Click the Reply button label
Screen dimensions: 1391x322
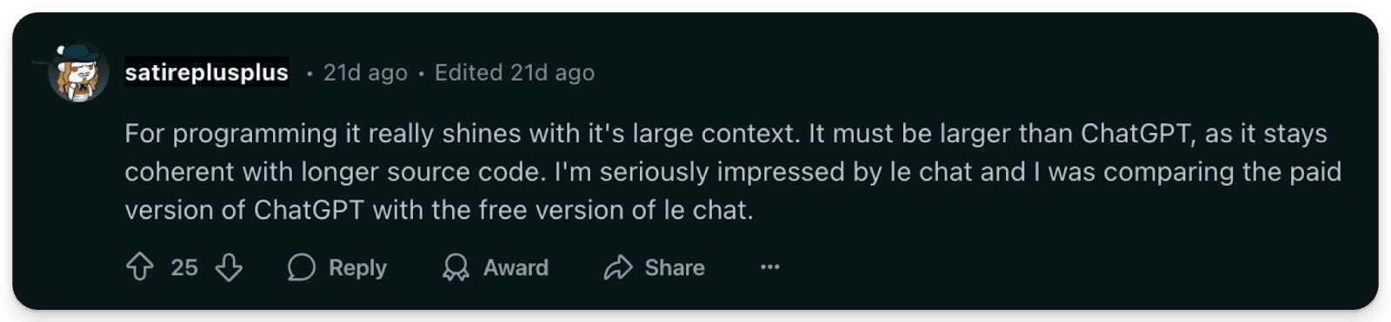coord(357,267)
